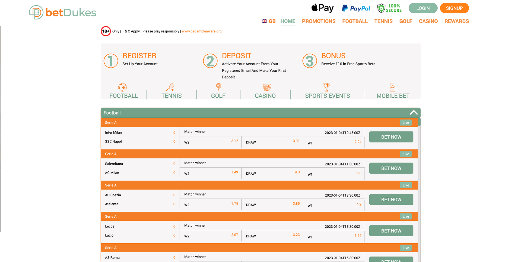
Task: Select GOLF category label under icons
Action: tap(218, 96)
